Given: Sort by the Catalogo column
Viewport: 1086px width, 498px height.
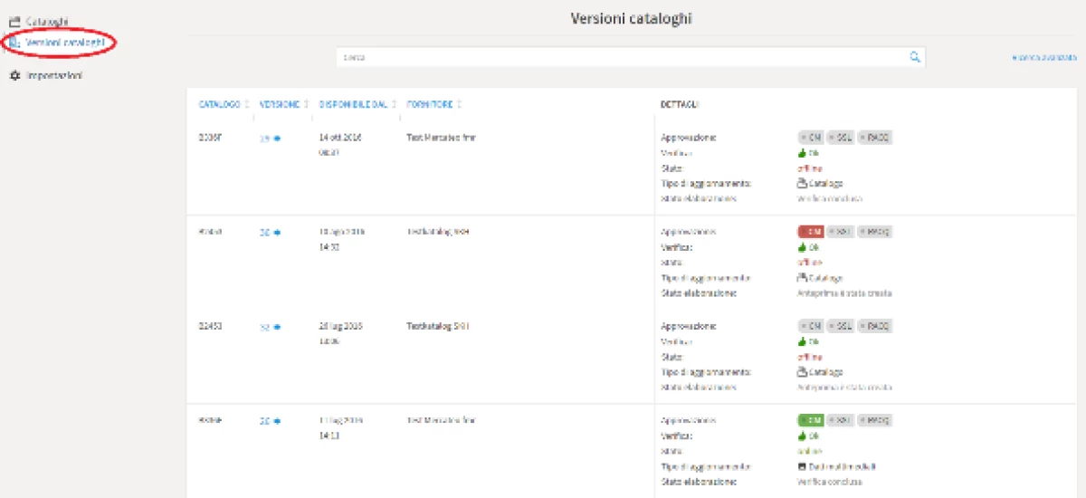Looking at the screenshot, I should 219,105.
